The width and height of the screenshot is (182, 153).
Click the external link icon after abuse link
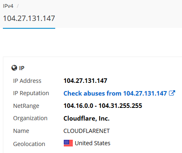click(172, 93)
